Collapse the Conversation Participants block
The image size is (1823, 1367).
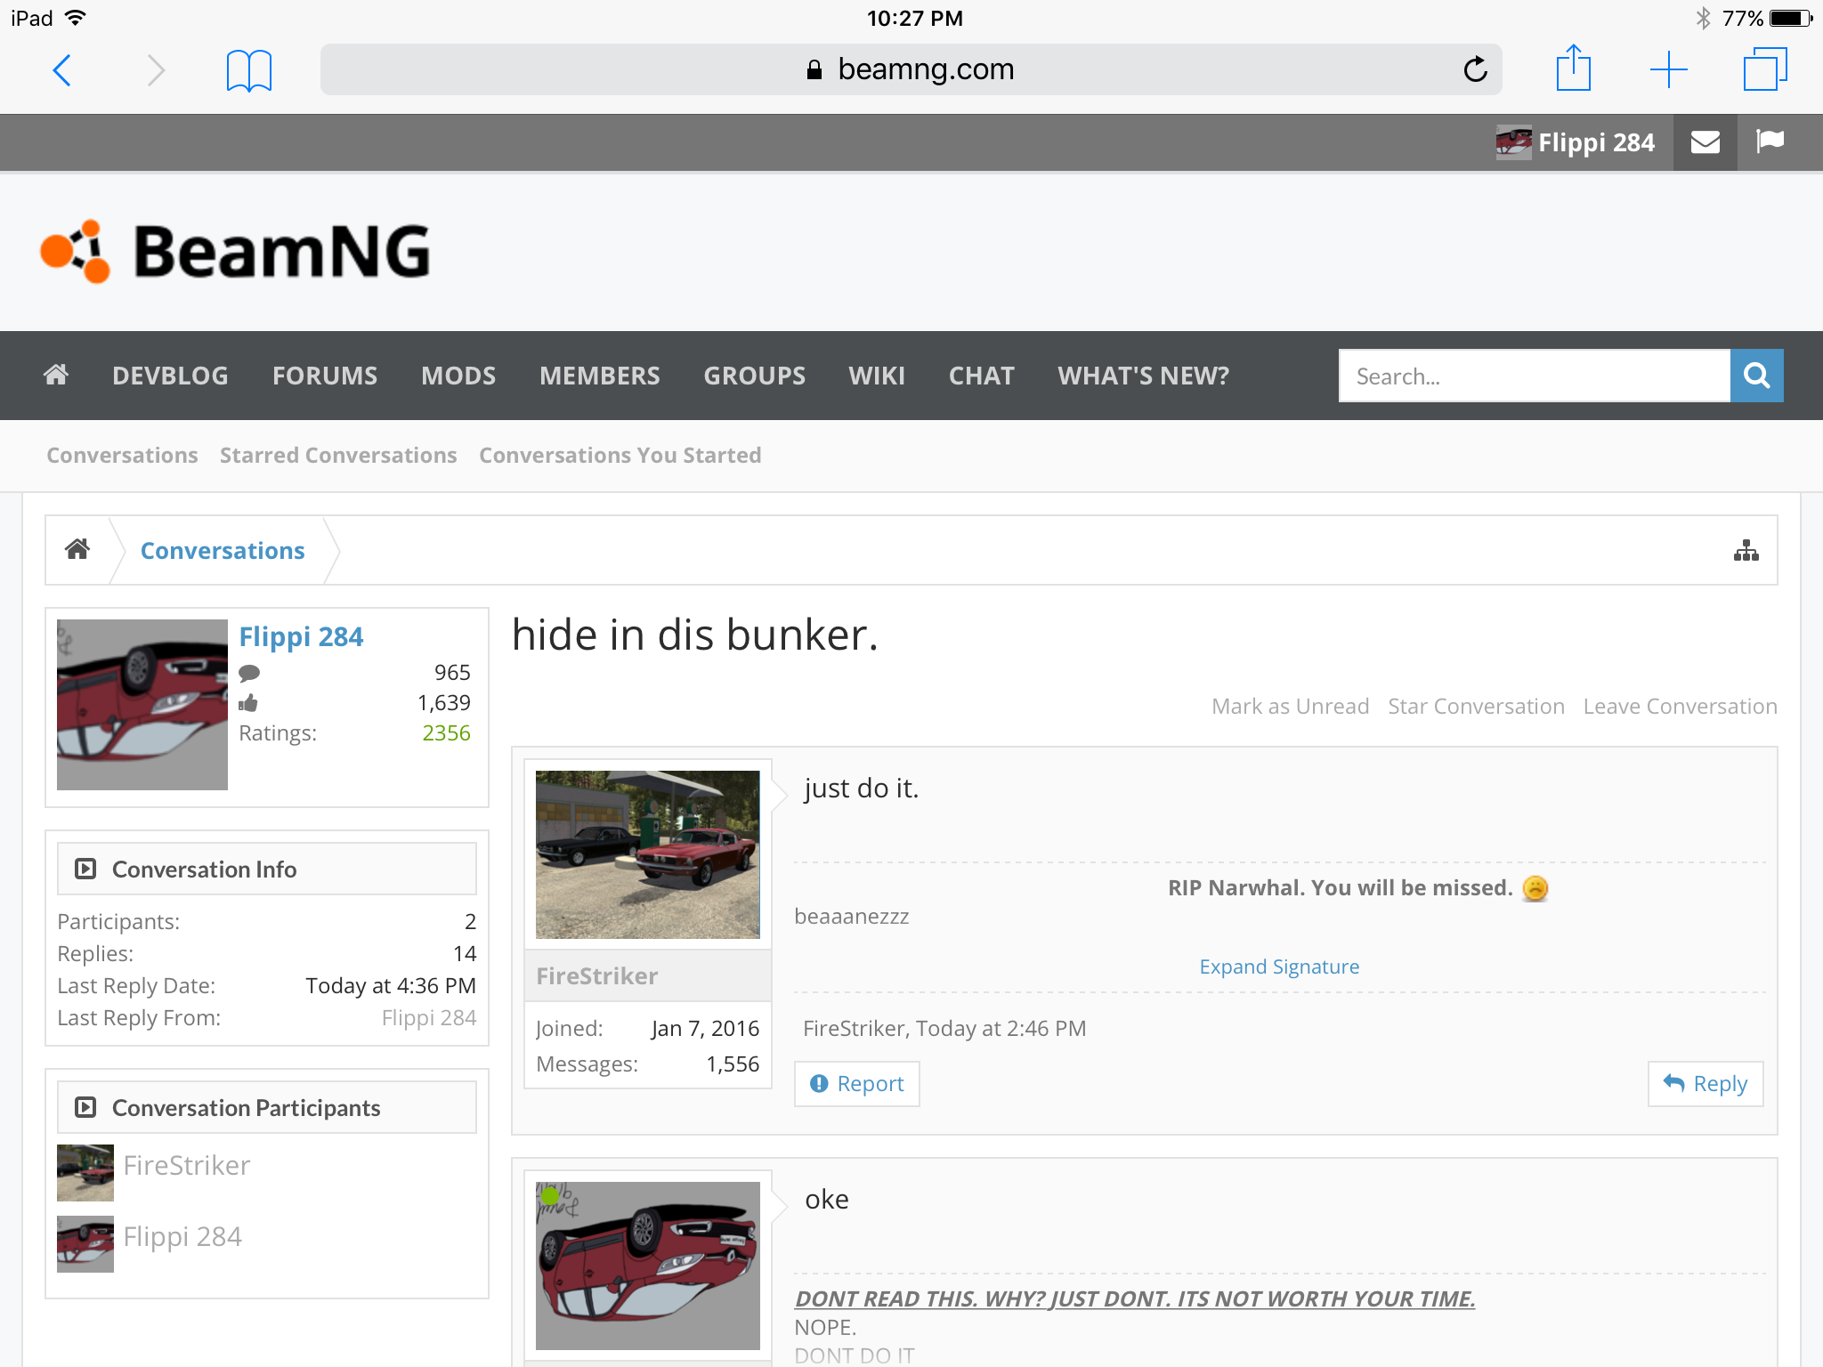(x=85, y=1107)
